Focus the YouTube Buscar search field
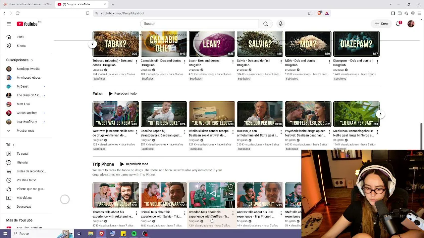 199,24
